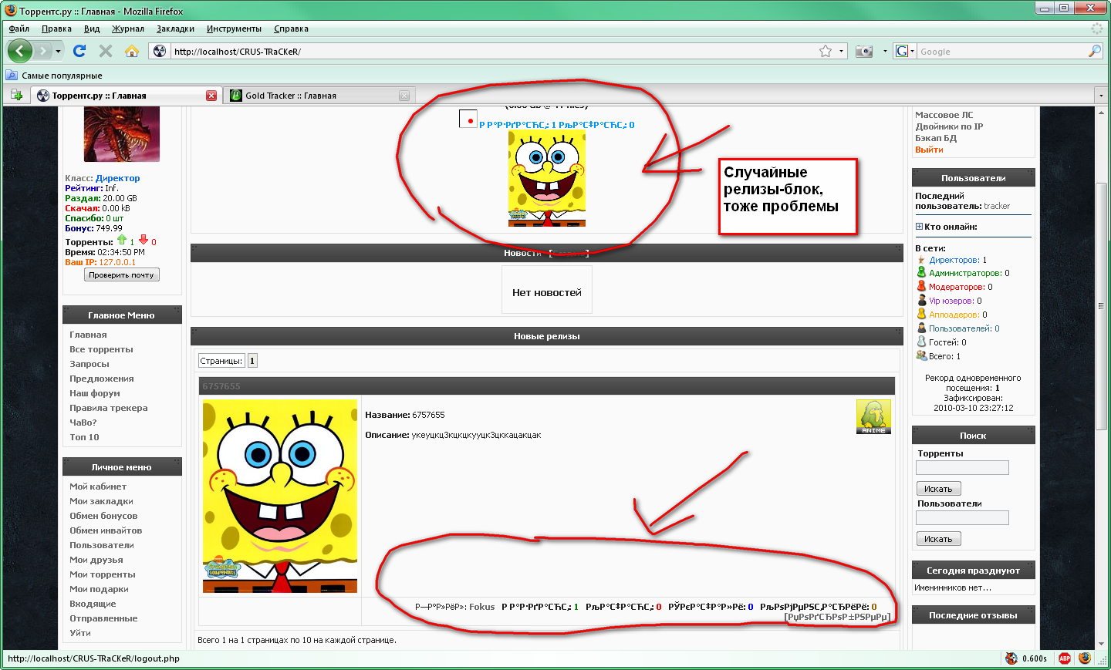Click the Модераторов online icon
Viewport: 1111px width, 670px height.
pyautogui.click(x=921, y=286)
